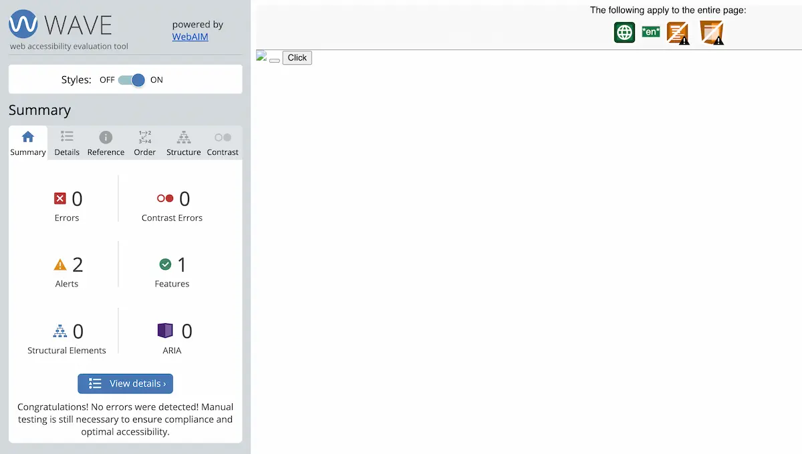Click the red Errors indicator icon

[59, 198]
